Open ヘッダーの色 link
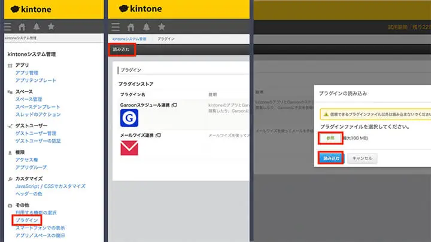Screen dimensions: 431x242 (29, 194)
